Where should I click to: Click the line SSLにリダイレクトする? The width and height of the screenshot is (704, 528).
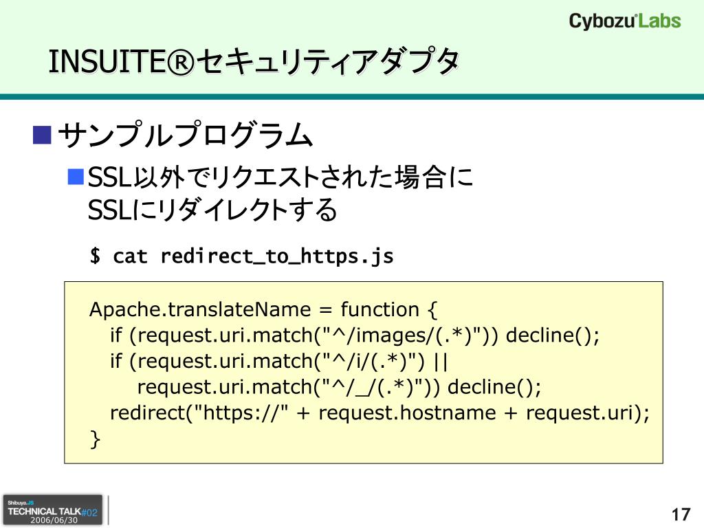click(x=212, y=210)
